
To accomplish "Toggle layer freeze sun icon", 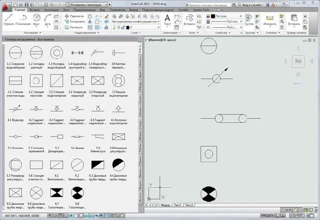I will click(118, 27).
